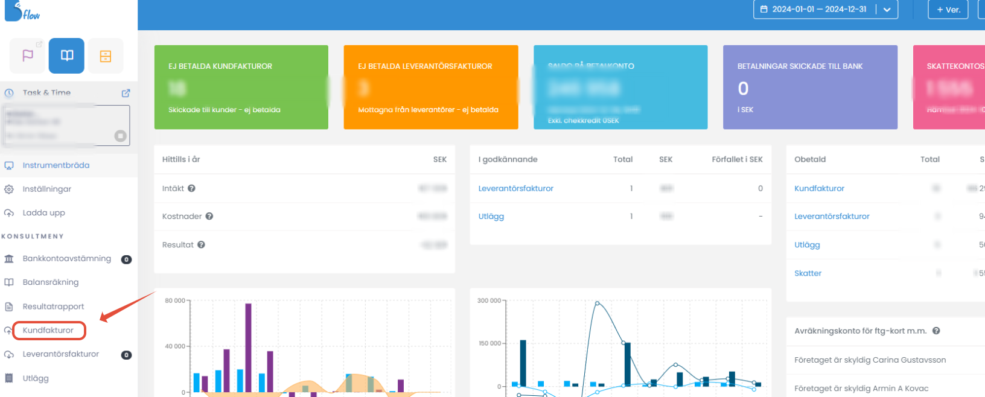Open Resultatrapport in the sidebar

54,306
